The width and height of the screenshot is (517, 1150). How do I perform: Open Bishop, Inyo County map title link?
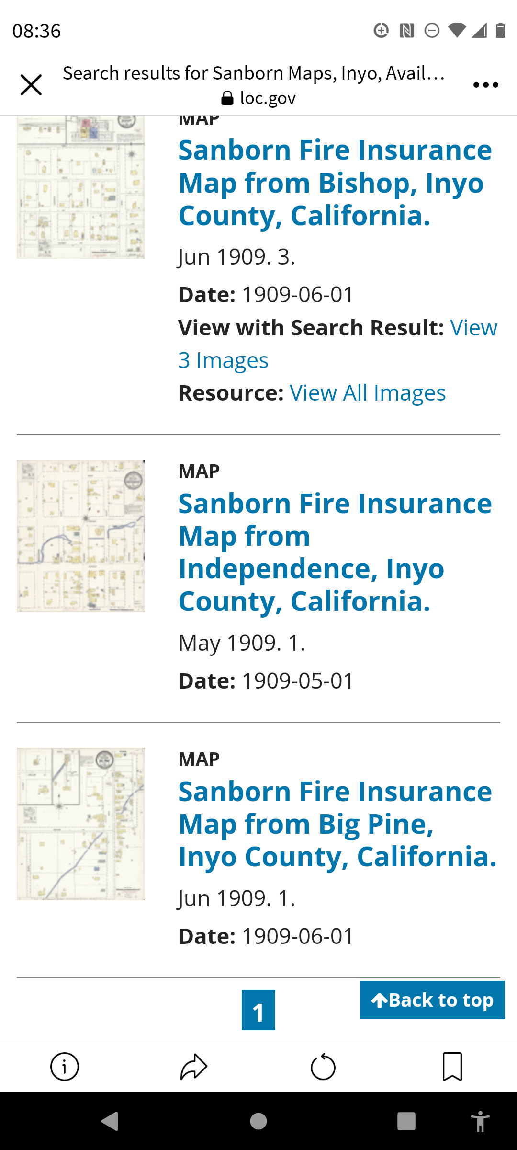[335, 183]
